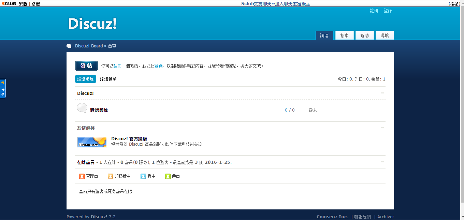The height and width of the screenshot is (220, 464).
Task: Click the 管理員 red user icon
Action: click(x=82, y=176)
